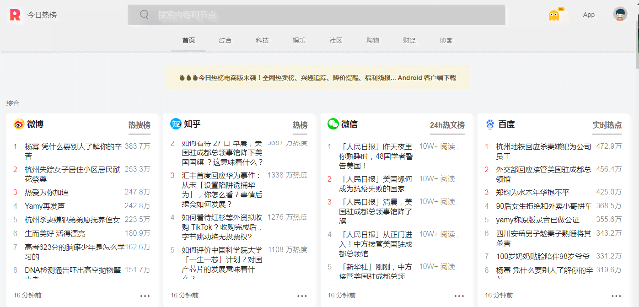This screenshot has width=639, height=307.
Task: Click the 1338 万热度 value
Action: (x=287, y=175)
